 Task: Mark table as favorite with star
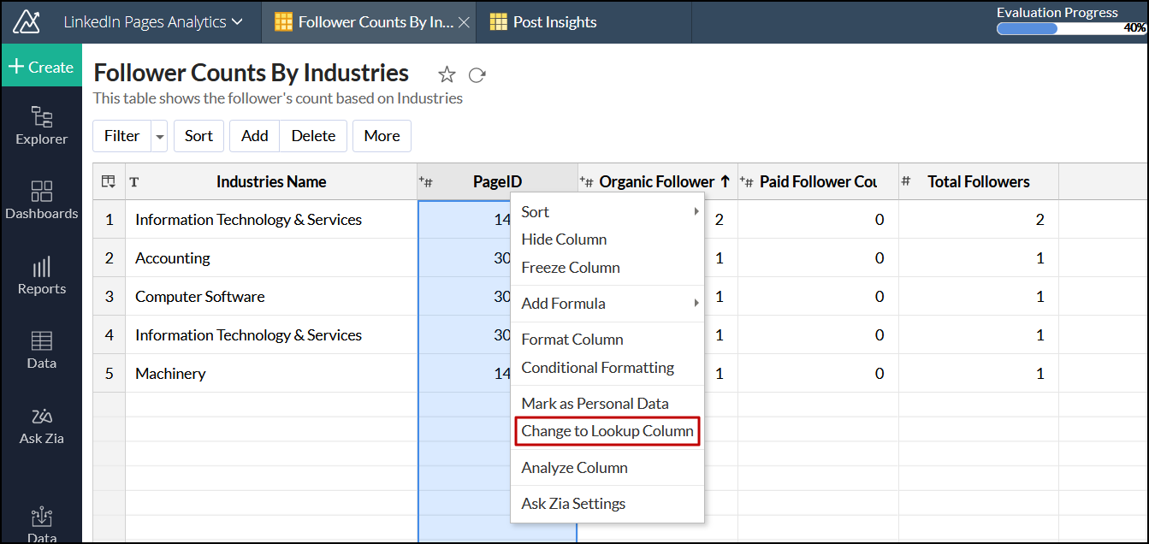tap(447, 74)
